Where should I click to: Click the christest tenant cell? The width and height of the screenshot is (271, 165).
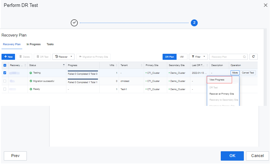125,81
